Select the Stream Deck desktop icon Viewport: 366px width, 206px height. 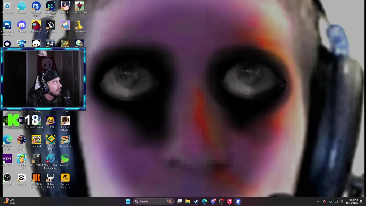point(22,122)
